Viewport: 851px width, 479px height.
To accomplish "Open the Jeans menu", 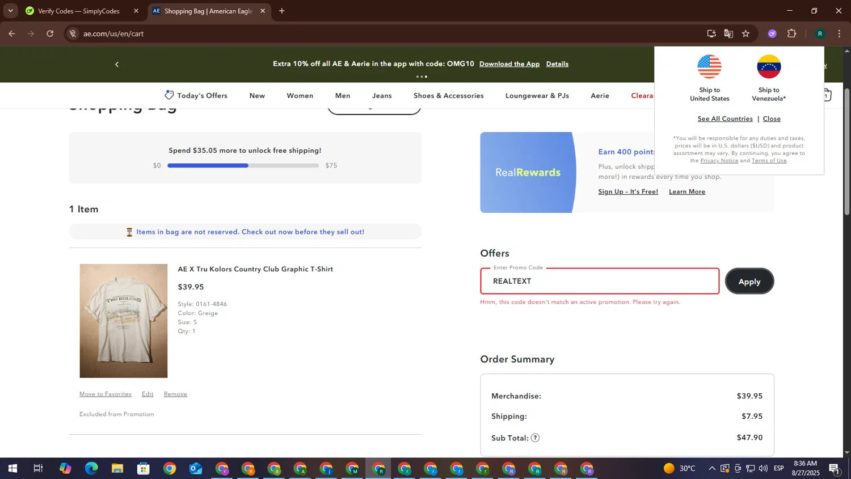I will coord(382,95).
